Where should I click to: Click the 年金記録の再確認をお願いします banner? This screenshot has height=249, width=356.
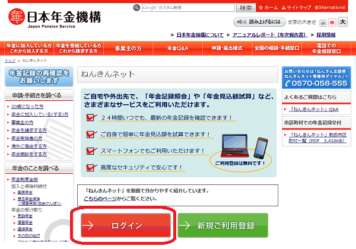pos(39,76)
